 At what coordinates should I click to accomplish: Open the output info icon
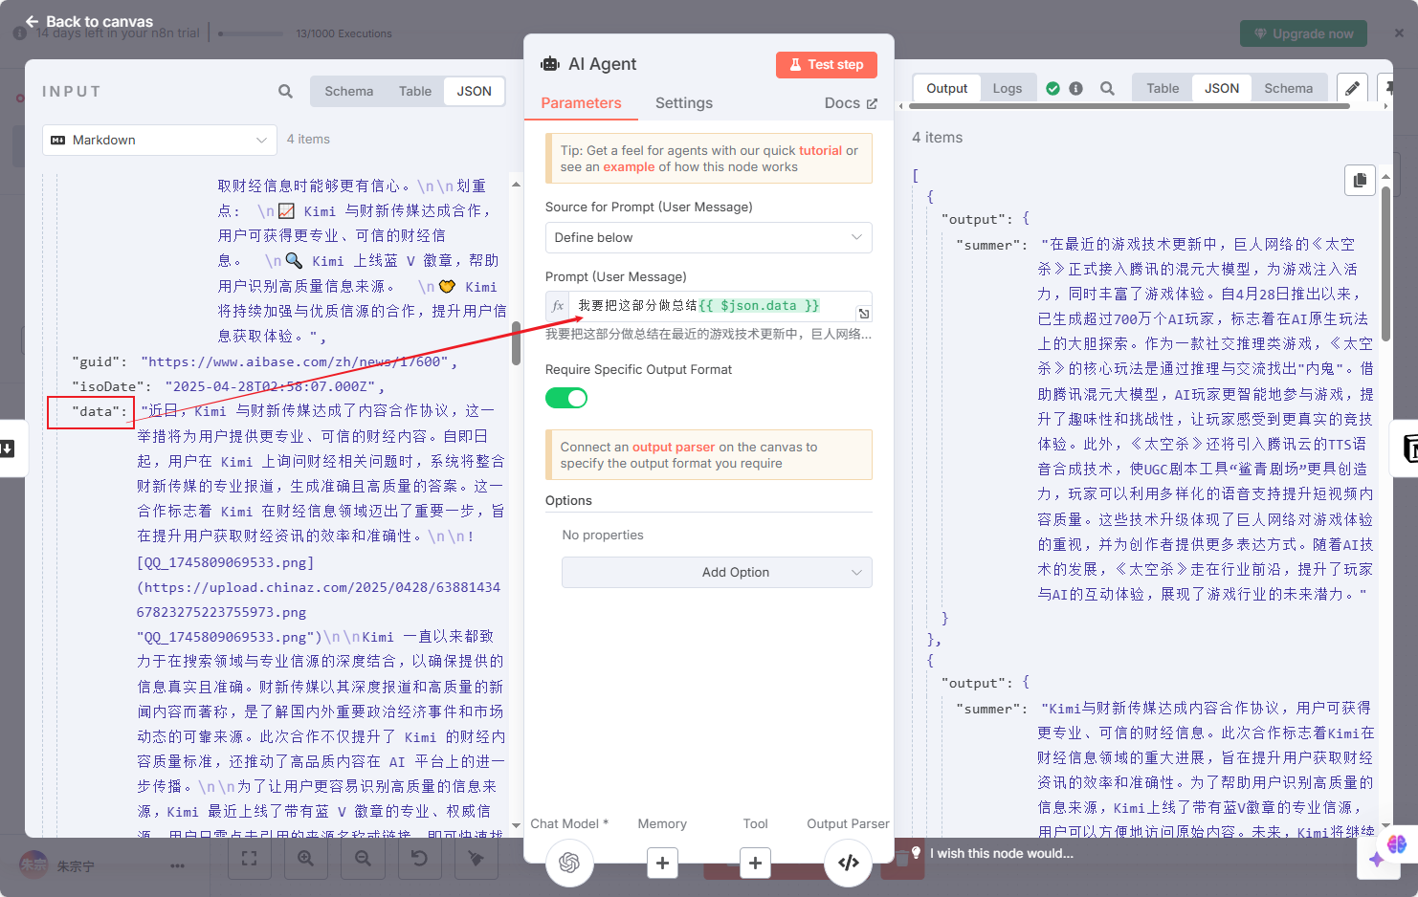(1075, 88)
